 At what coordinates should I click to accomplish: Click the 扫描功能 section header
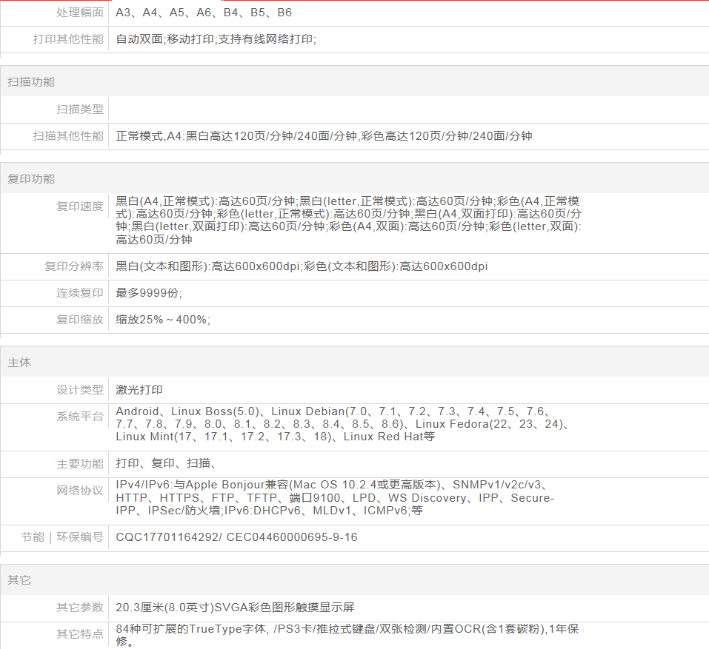tap(31, 82)
